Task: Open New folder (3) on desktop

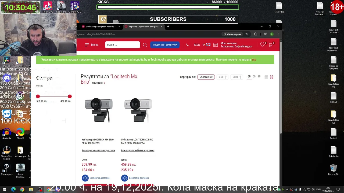Action: 334,81
